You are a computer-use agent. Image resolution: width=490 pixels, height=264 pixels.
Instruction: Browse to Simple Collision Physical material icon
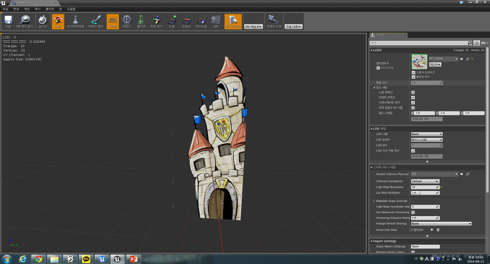click(x=468, y=175)
